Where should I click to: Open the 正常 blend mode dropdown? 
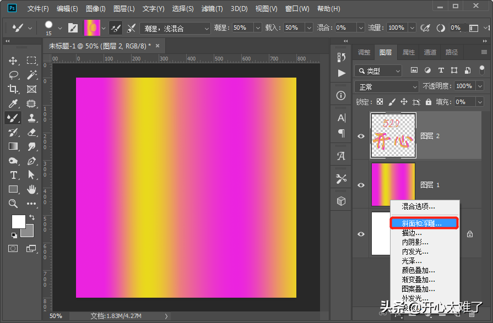click(x=387, y=86)
